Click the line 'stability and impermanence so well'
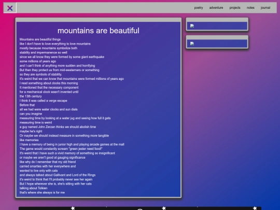The width and height of the screenshot is (280, 210). coord(44,52)
